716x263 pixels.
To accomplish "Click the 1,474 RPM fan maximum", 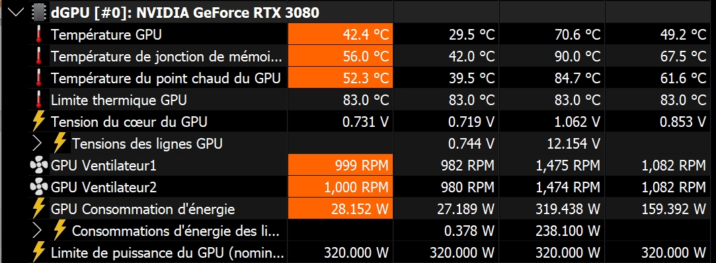I will [x=569, y=188].
